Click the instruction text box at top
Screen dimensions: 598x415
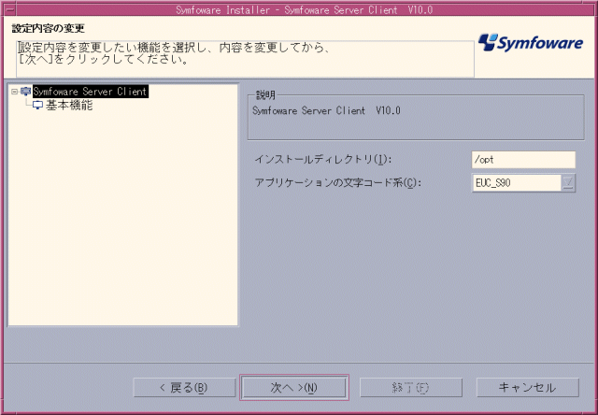click(x=245, y=59)
